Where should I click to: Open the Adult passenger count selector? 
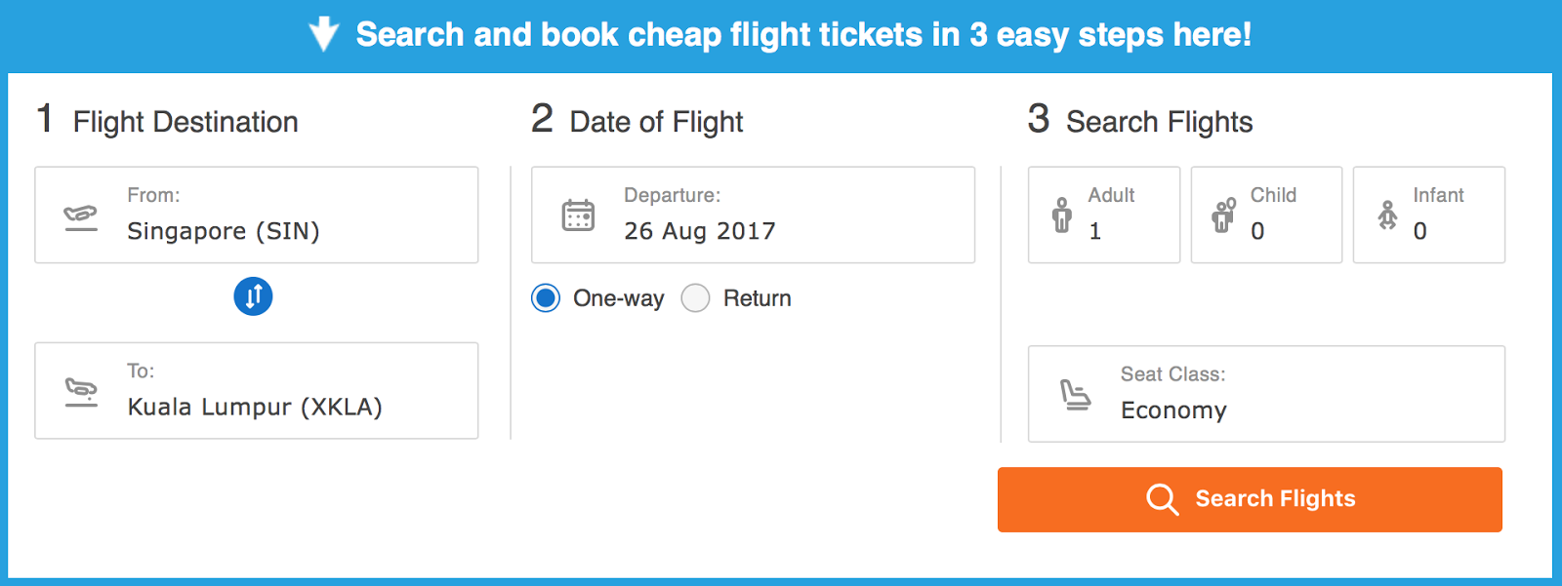point(1104,215)
